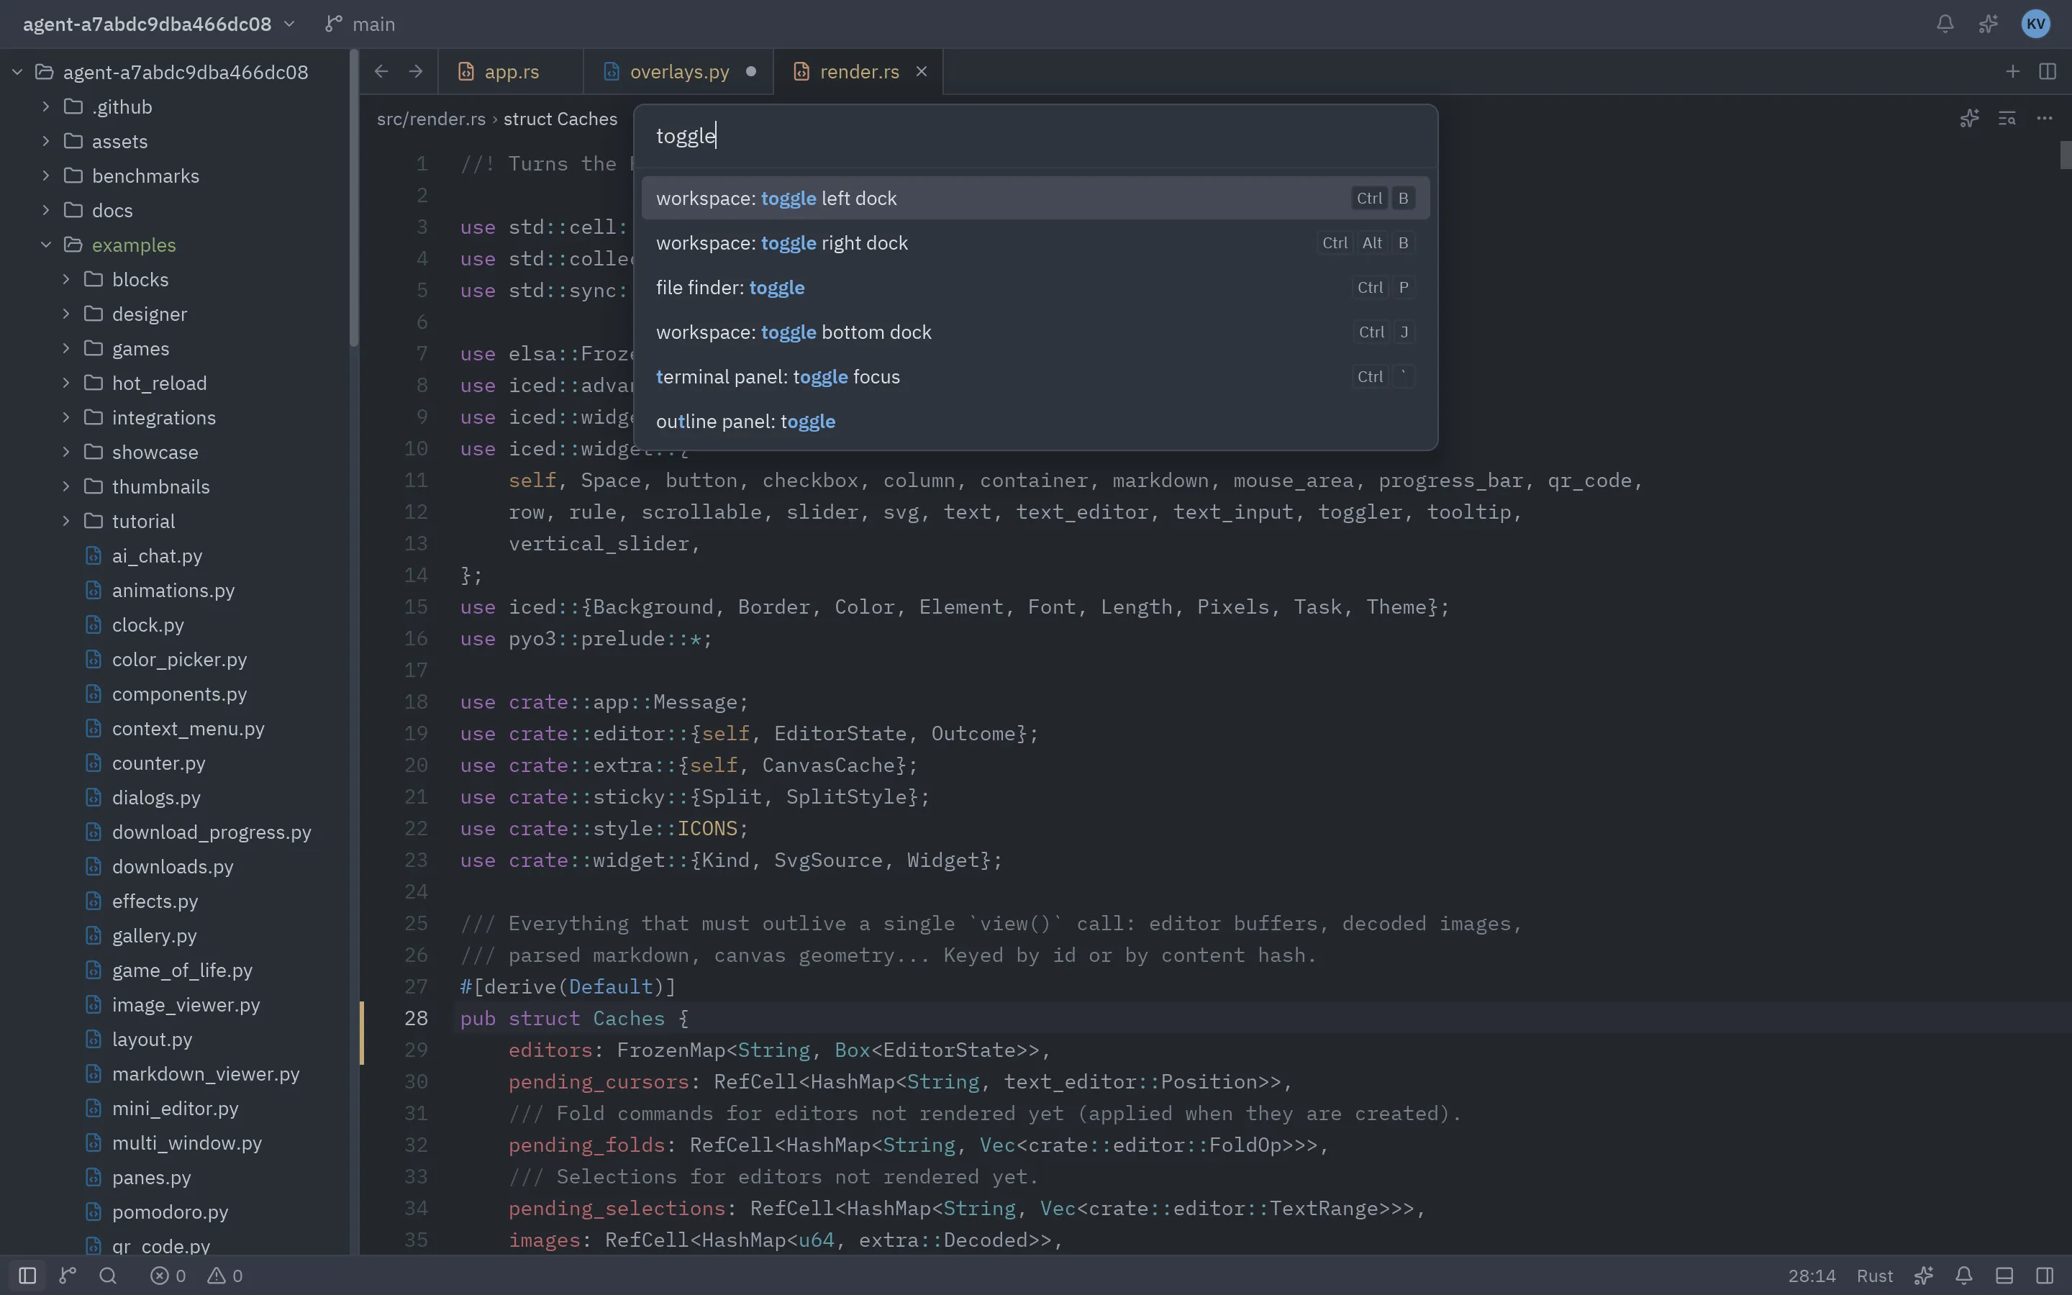
Task: Switch to the app.rs tab
Action: 510,71
